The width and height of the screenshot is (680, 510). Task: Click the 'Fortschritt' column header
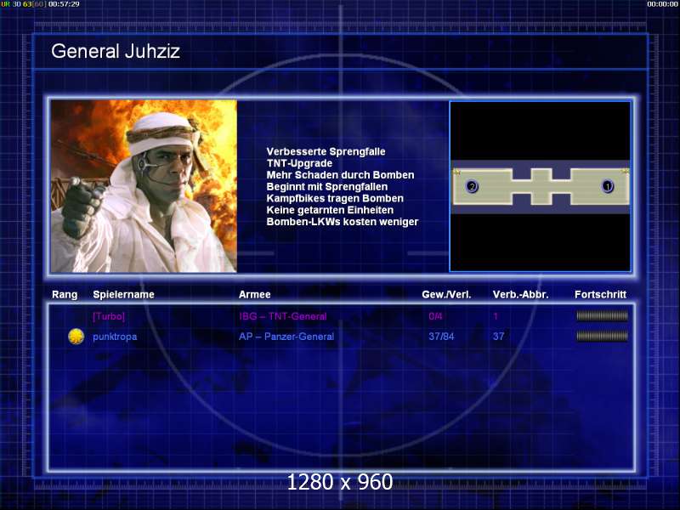[601, 294]
